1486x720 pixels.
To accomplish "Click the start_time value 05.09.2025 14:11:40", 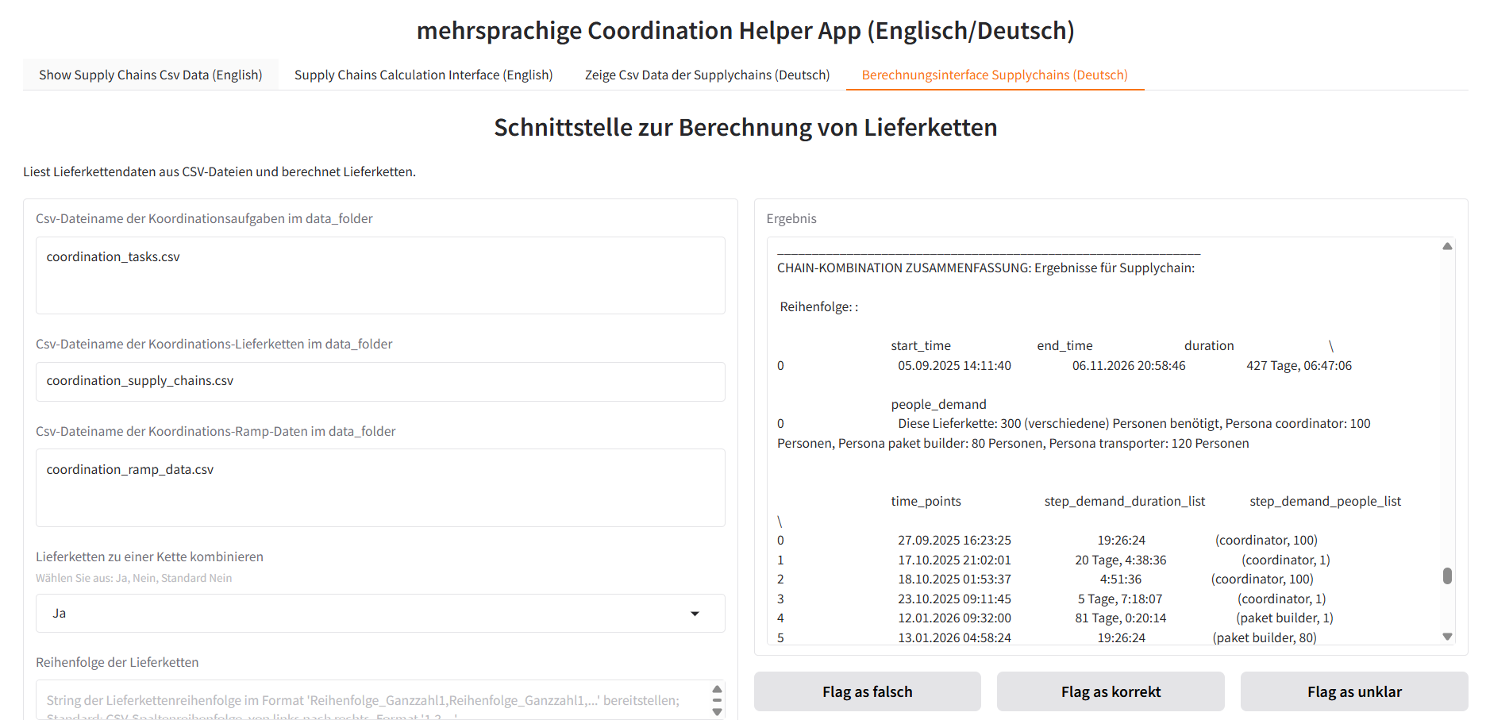I will coord(954,365).
